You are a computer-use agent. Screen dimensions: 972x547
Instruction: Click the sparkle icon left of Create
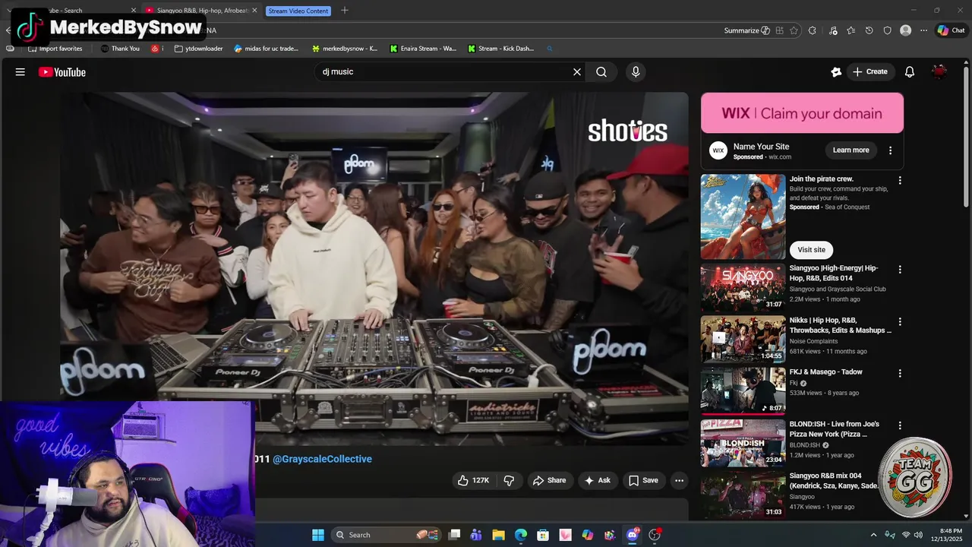click(x=836, y=72)
